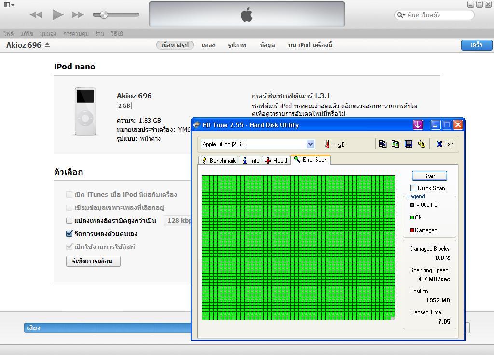
Task: Open the Health tab in HD Tune
Action: 276,160
